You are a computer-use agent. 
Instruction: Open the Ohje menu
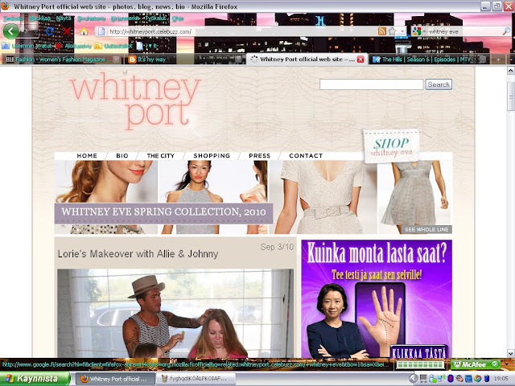coord(177,18)
